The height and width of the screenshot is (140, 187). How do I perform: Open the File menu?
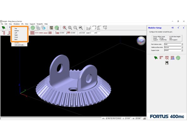[x=2, y=24]
